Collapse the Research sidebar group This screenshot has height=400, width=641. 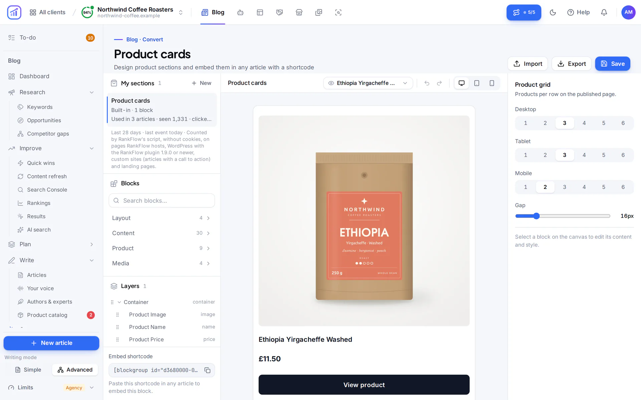(x=91, y=92)
